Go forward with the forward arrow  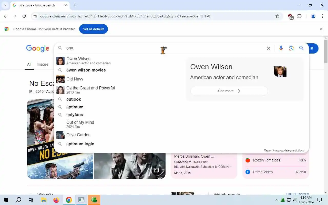tap(15, 16)
